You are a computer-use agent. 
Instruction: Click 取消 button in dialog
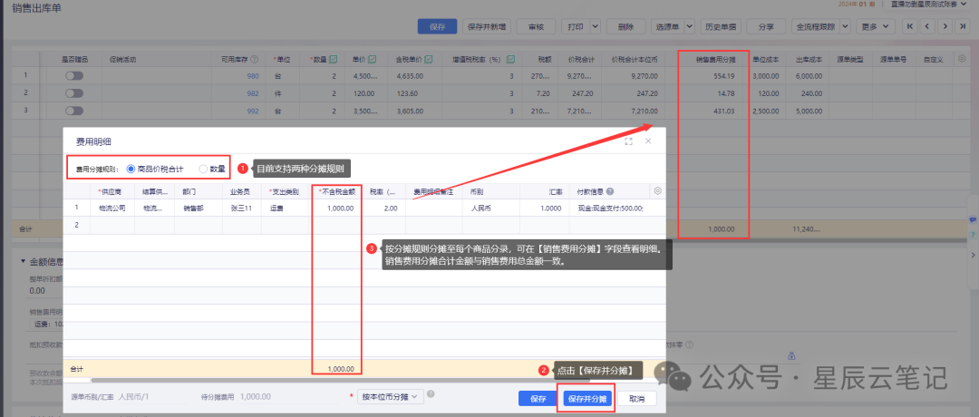(x=636, y=398)
